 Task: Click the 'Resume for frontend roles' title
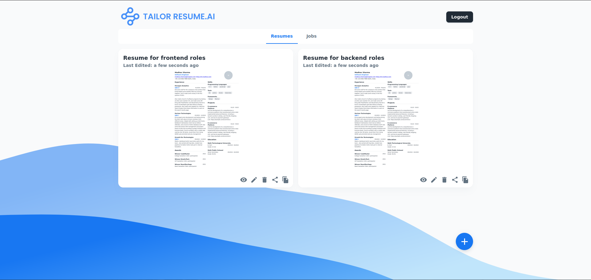[164, 58]
